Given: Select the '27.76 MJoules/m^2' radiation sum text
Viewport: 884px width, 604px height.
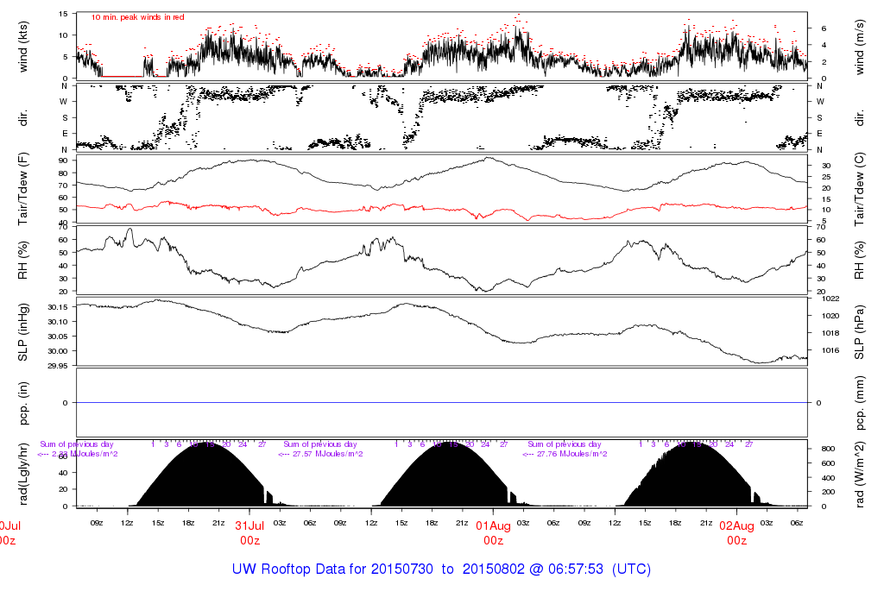Looking at the screenshot, I should [x=572, y=454].
